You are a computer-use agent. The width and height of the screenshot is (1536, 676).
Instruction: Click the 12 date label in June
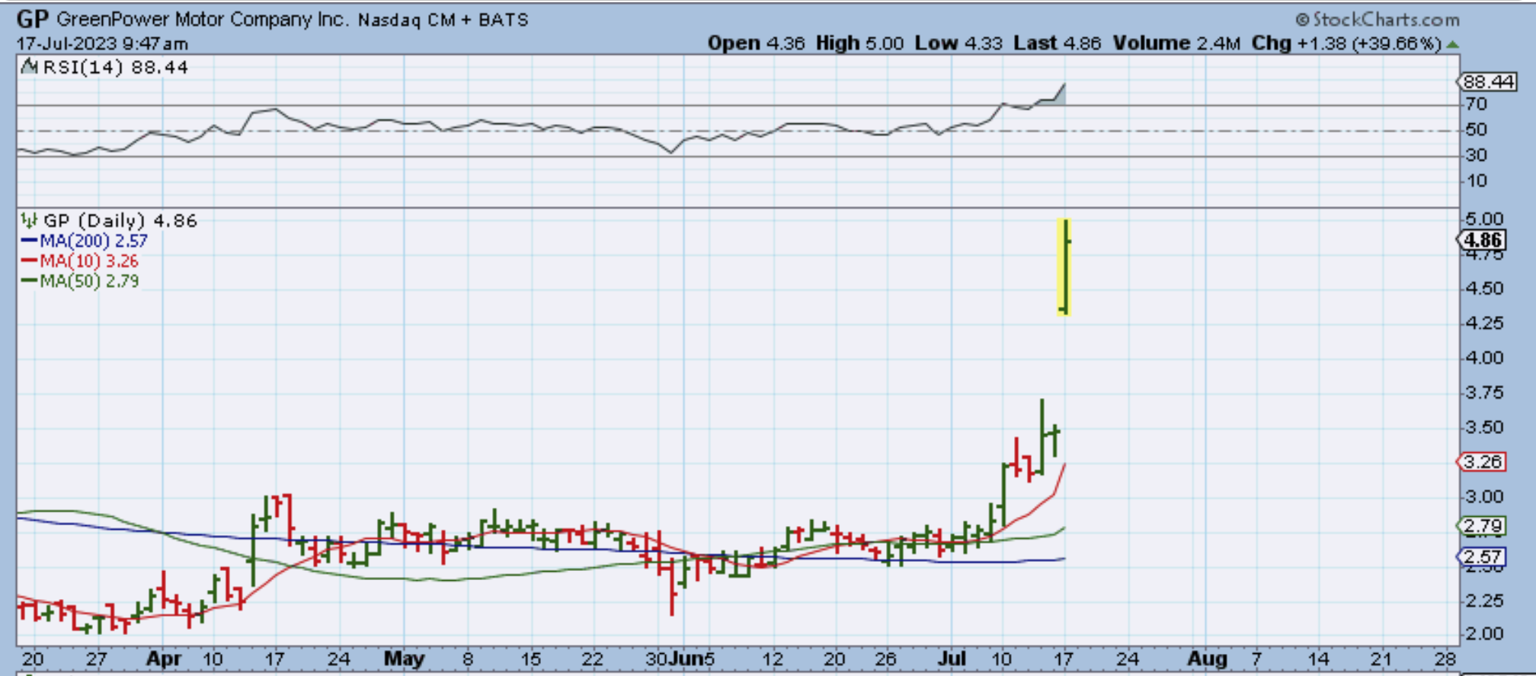tap(773, 659)
